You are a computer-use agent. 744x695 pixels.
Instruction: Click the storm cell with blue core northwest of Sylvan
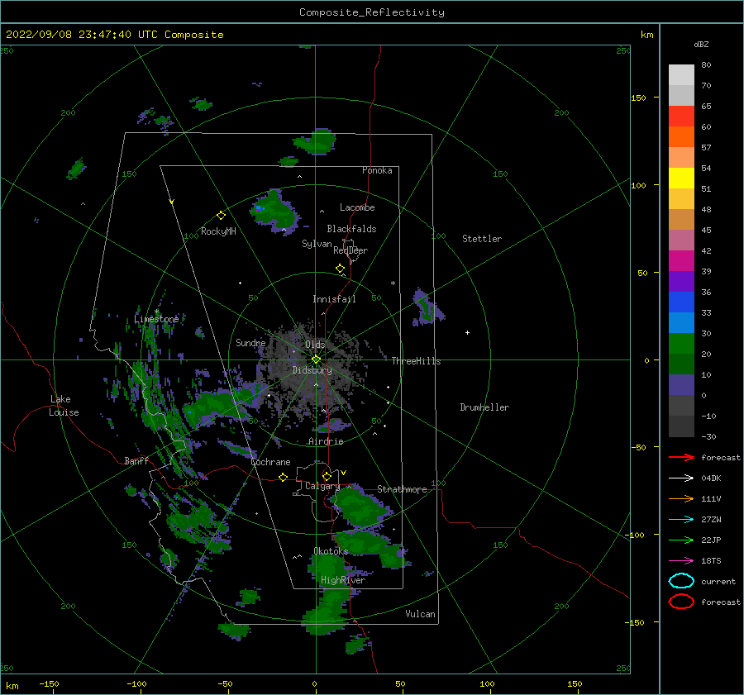(x=274, y=211)
